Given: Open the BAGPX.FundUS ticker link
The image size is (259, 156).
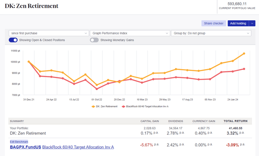Looking at the screenshot, I should 25,147.
